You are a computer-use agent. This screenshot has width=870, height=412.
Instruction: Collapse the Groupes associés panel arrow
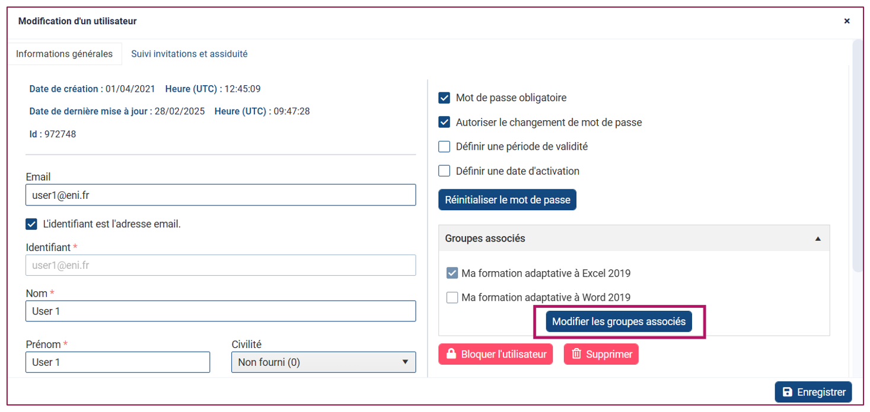tap(818, 239)
